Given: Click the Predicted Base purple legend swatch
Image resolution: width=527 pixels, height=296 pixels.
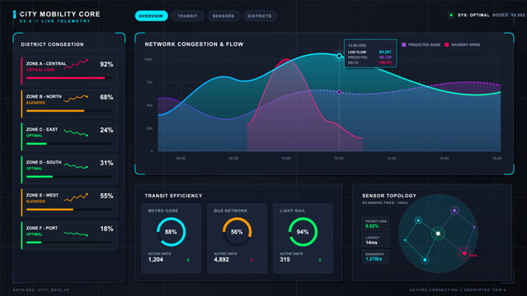Looking at the screenshot, I should pyautogui.click(x=403, y=44).
